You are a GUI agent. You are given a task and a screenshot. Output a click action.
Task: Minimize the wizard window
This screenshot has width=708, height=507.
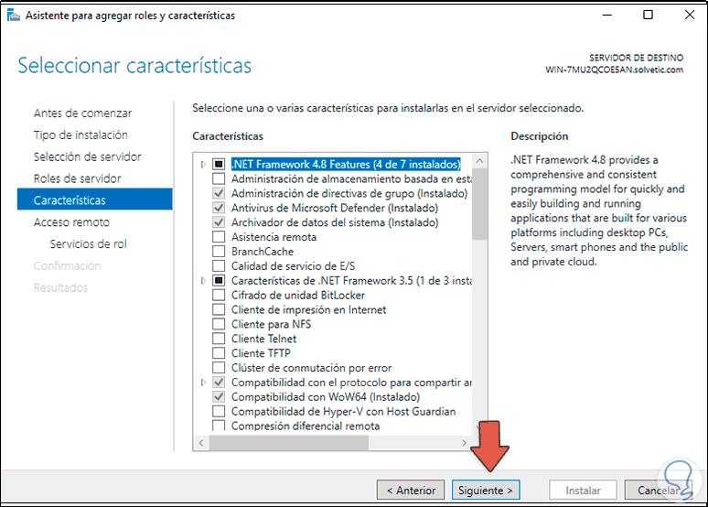(x=606, y=15)
